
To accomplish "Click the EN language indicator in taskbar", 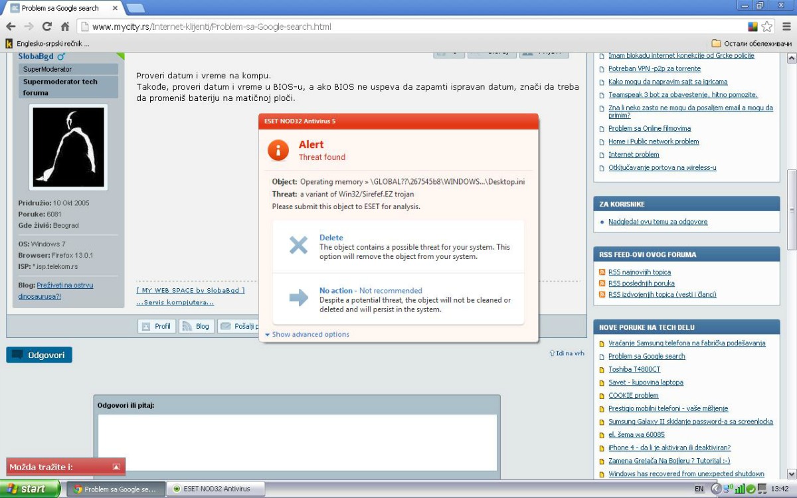I will click(x=699, y=489).
